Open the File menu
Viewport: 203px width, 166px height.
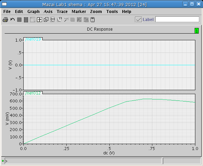coord(7,12)
